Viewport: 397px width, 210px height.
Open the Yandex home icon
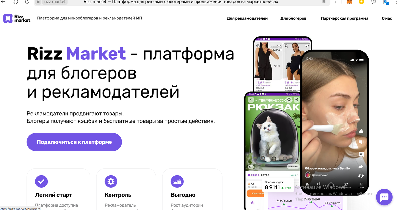15,2
